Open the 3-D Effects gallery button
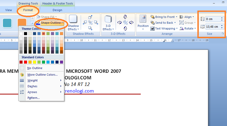227x126 pixels. [108, 23]
